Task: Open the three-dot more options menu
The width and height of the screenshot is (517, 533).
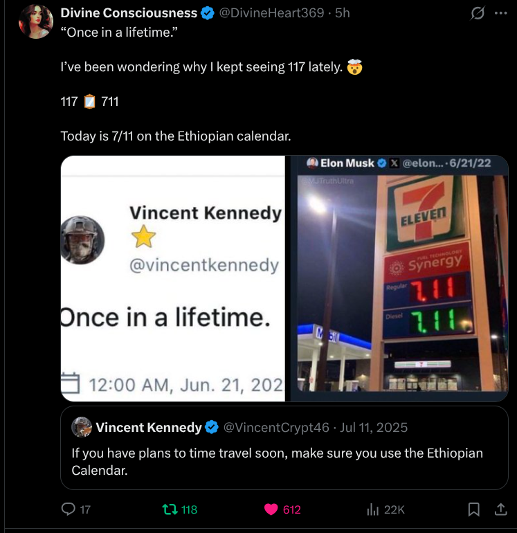Action: tap(500, 12)
